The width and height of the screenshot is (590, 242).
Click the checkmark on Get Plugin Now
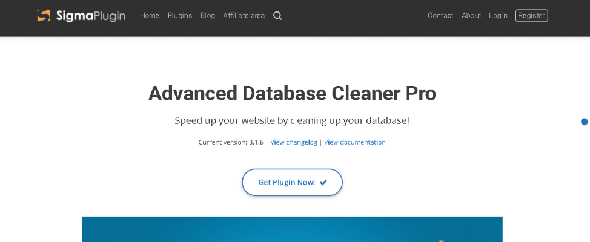[323, 183]
